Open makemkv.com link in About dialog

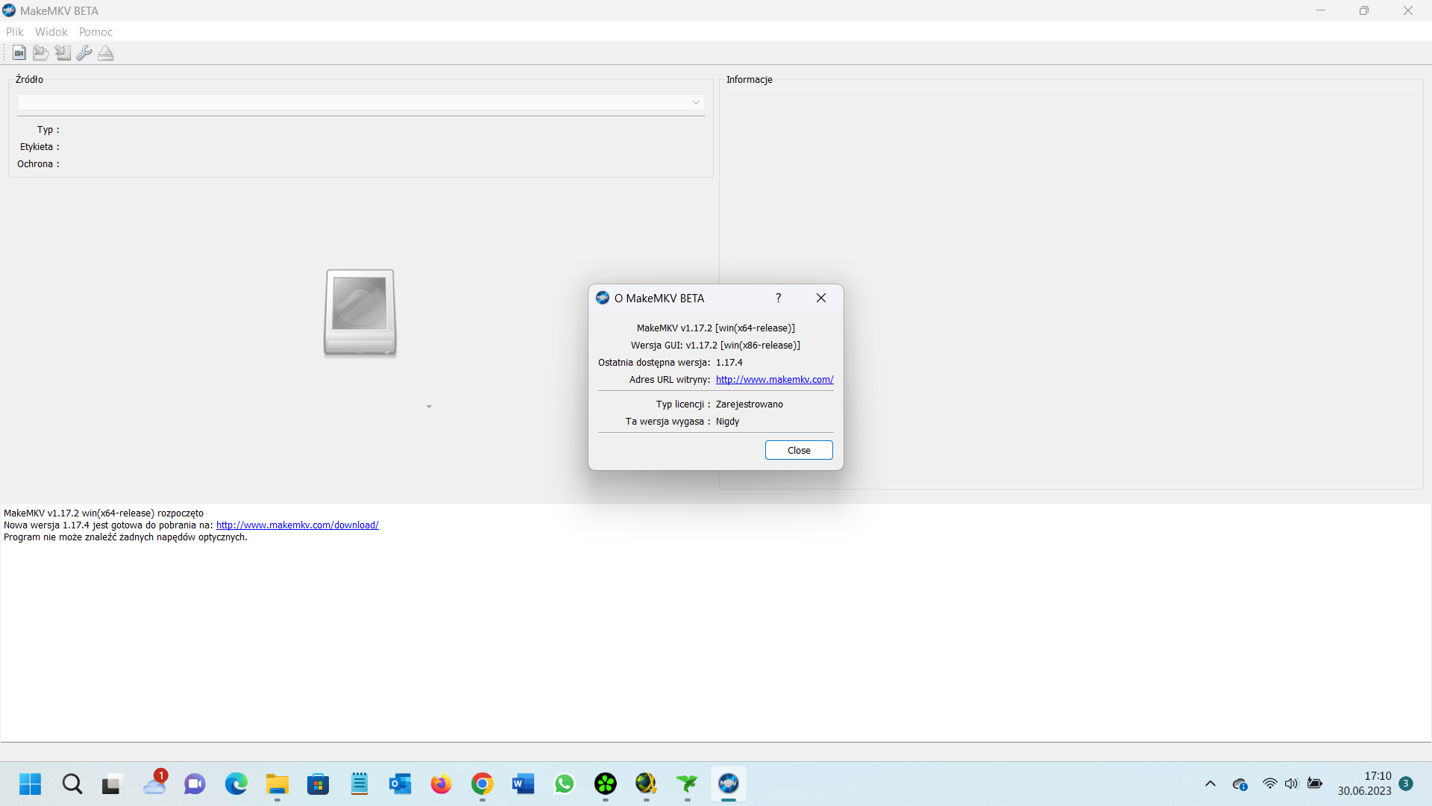point(775,380)
